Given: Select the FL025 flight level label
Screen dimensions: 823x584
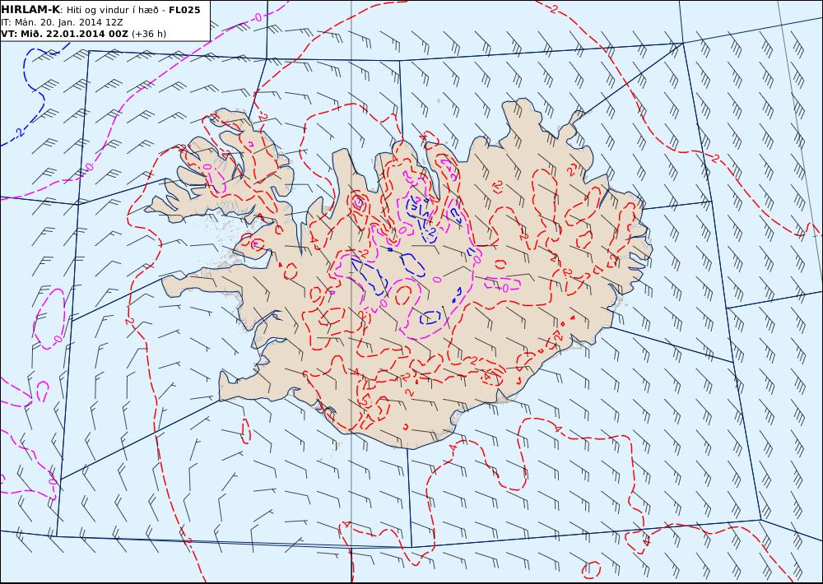Looking at the screenshot, I should [184, 10].
